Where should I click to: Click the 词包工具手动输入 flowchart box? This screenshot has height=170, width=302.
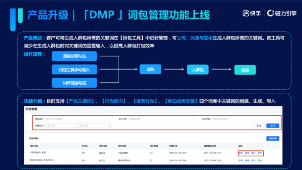(74, 69)
